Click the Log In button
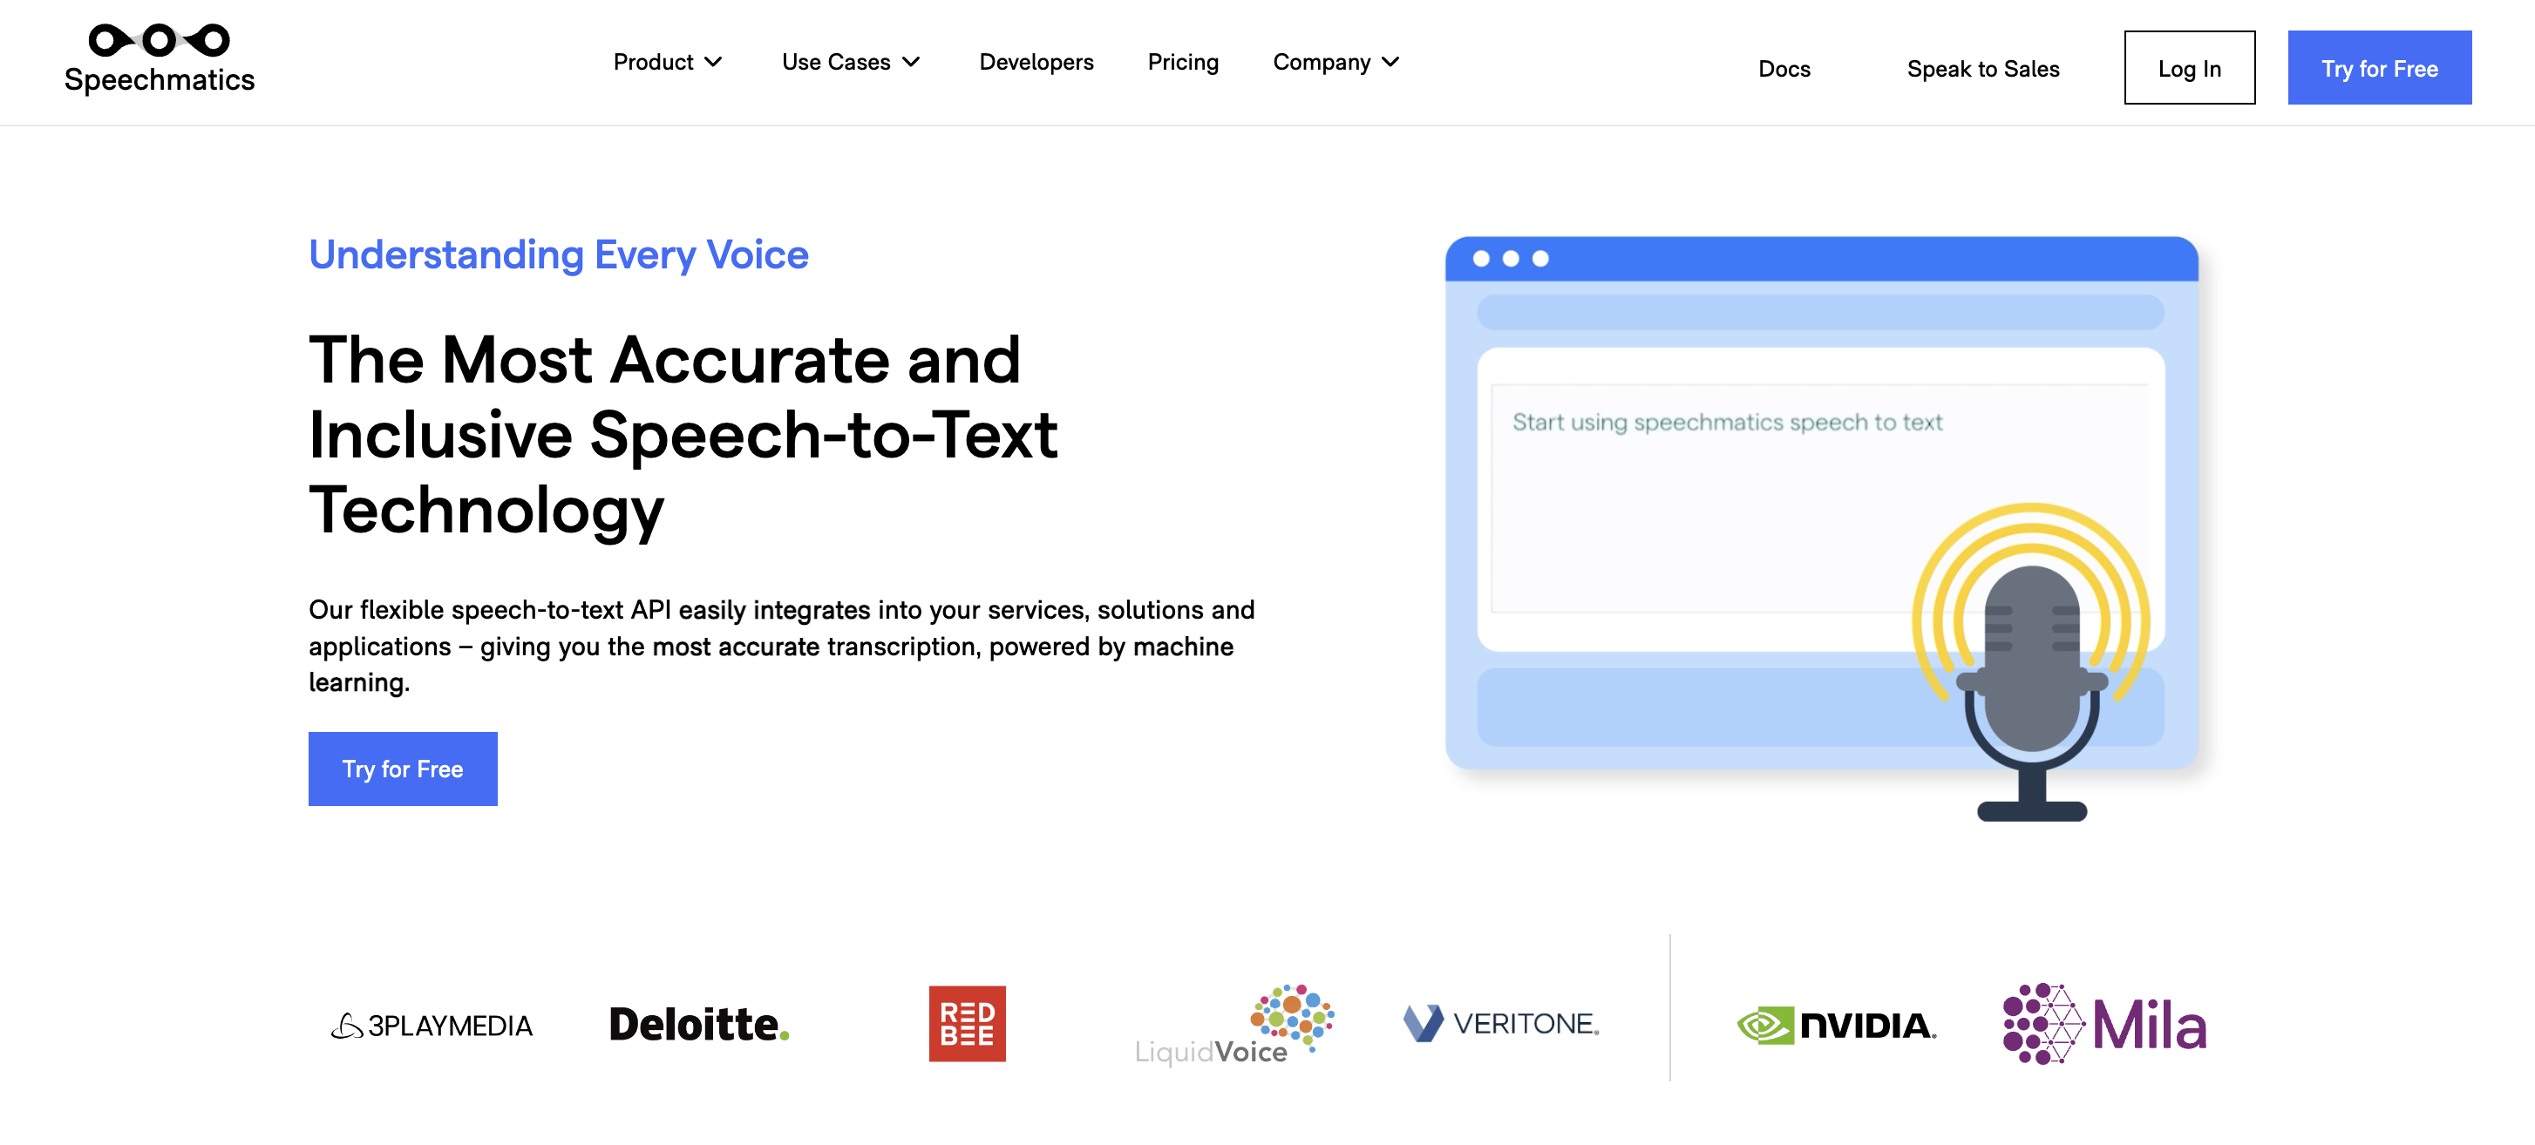 tap(2189, 66)
